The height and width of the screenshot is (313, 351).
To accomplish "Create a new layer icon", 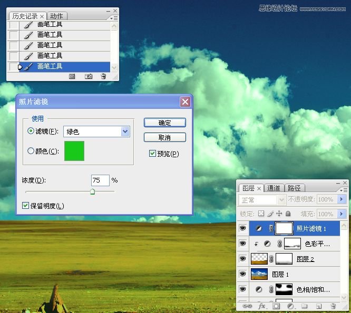I will pos(319,306).
